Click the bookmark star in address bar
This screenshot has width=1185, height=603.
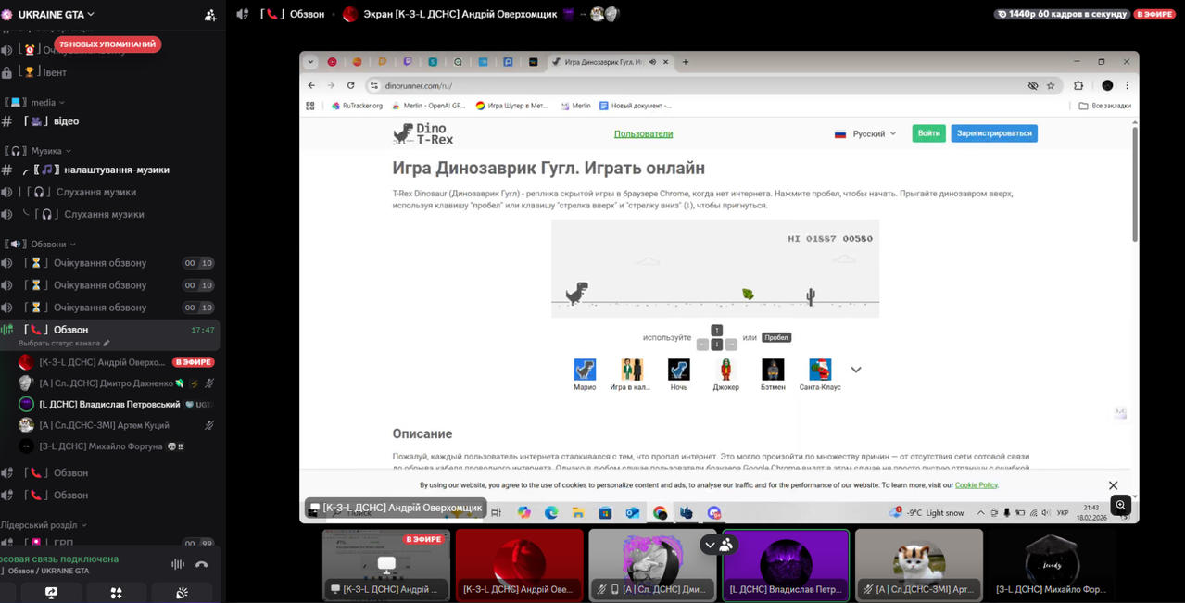click(x=1051, y=86)
